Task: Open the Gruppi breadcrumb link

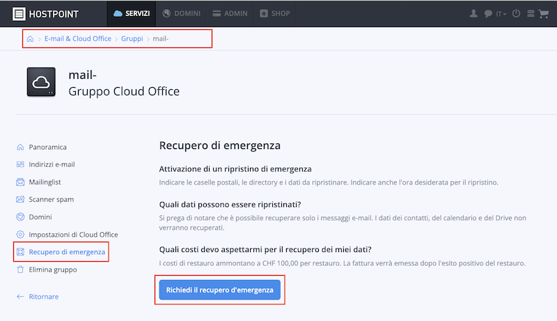Action: tap(132, 39)
